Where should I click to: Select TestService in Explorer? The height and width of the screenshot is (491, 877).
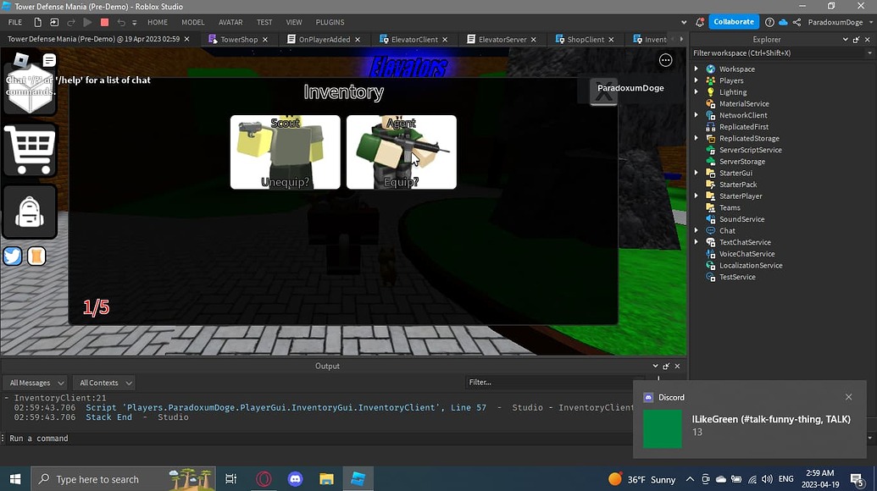(x=737, y=277)
